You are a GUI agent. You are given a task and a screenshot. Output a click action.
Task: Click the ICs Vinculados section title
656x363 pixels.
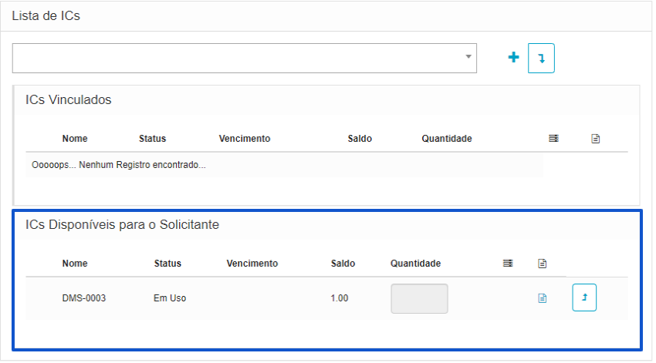click(68, 100)
